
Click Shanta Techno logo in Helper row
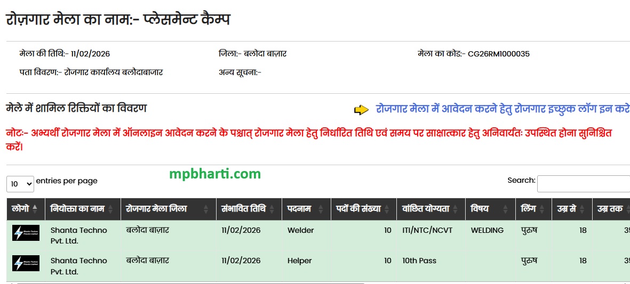click(26, 264)
